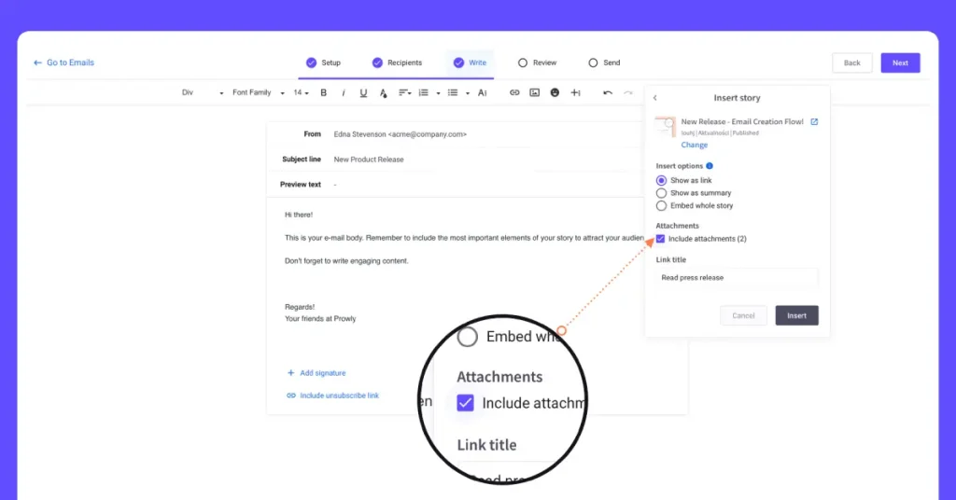
Task: Click the 'New Release - Email Creation Flow!' title
Action: point(742,122)
